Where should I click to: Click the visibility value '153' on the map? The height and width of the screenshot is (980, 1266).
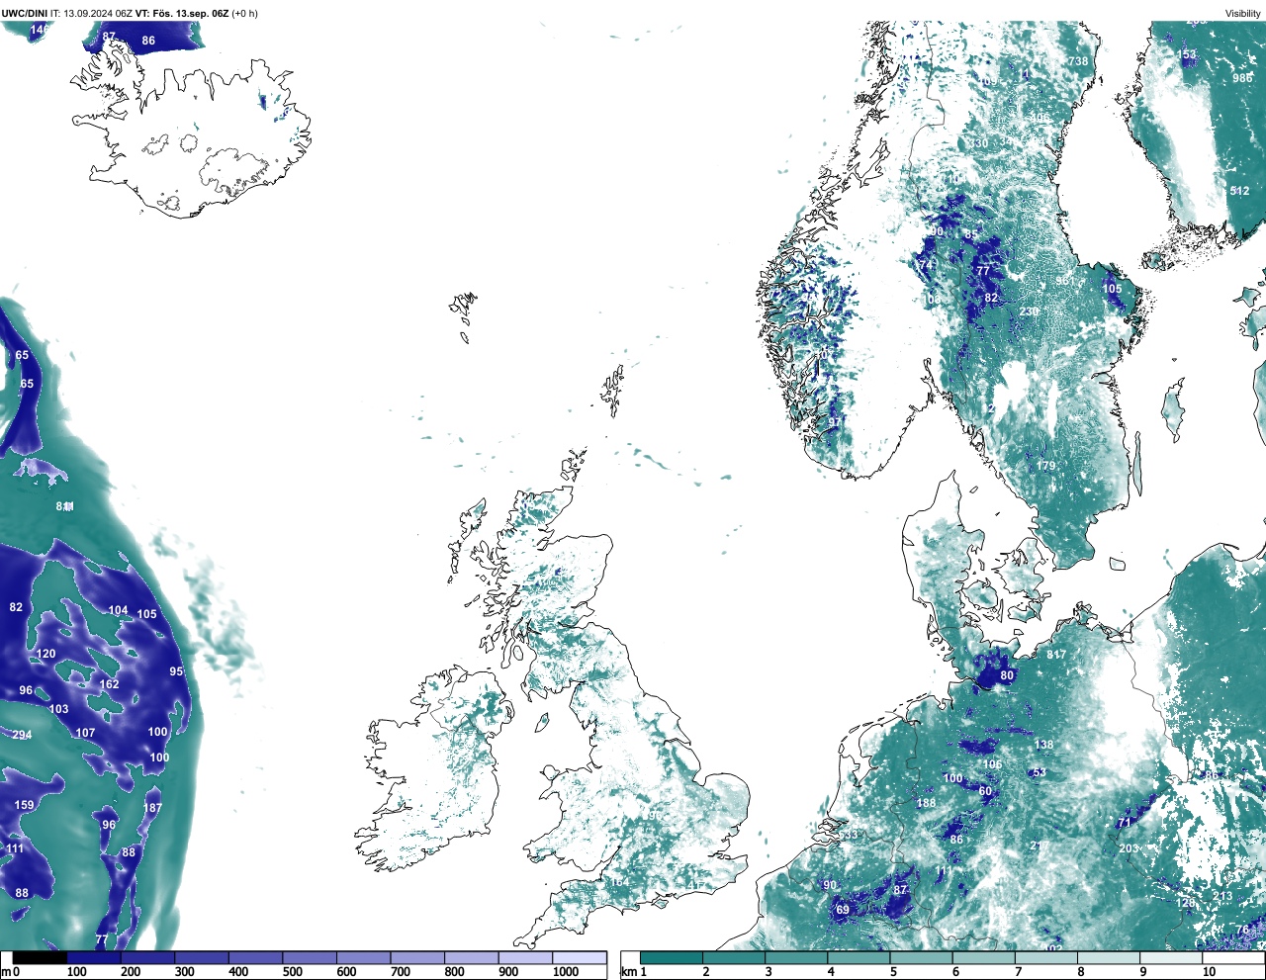pos(1187,55)
